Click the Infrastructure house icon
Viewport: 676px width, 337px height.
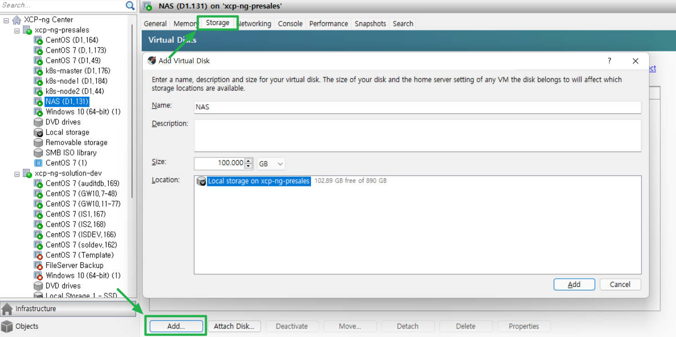(x=7, y=309)
